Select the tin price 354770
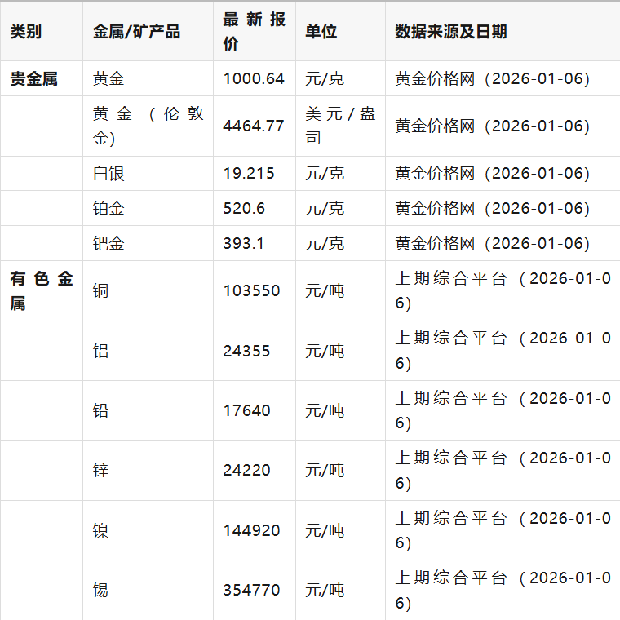Image resolution: width=620 pixels, height=620 pixels. coord(251,590)
